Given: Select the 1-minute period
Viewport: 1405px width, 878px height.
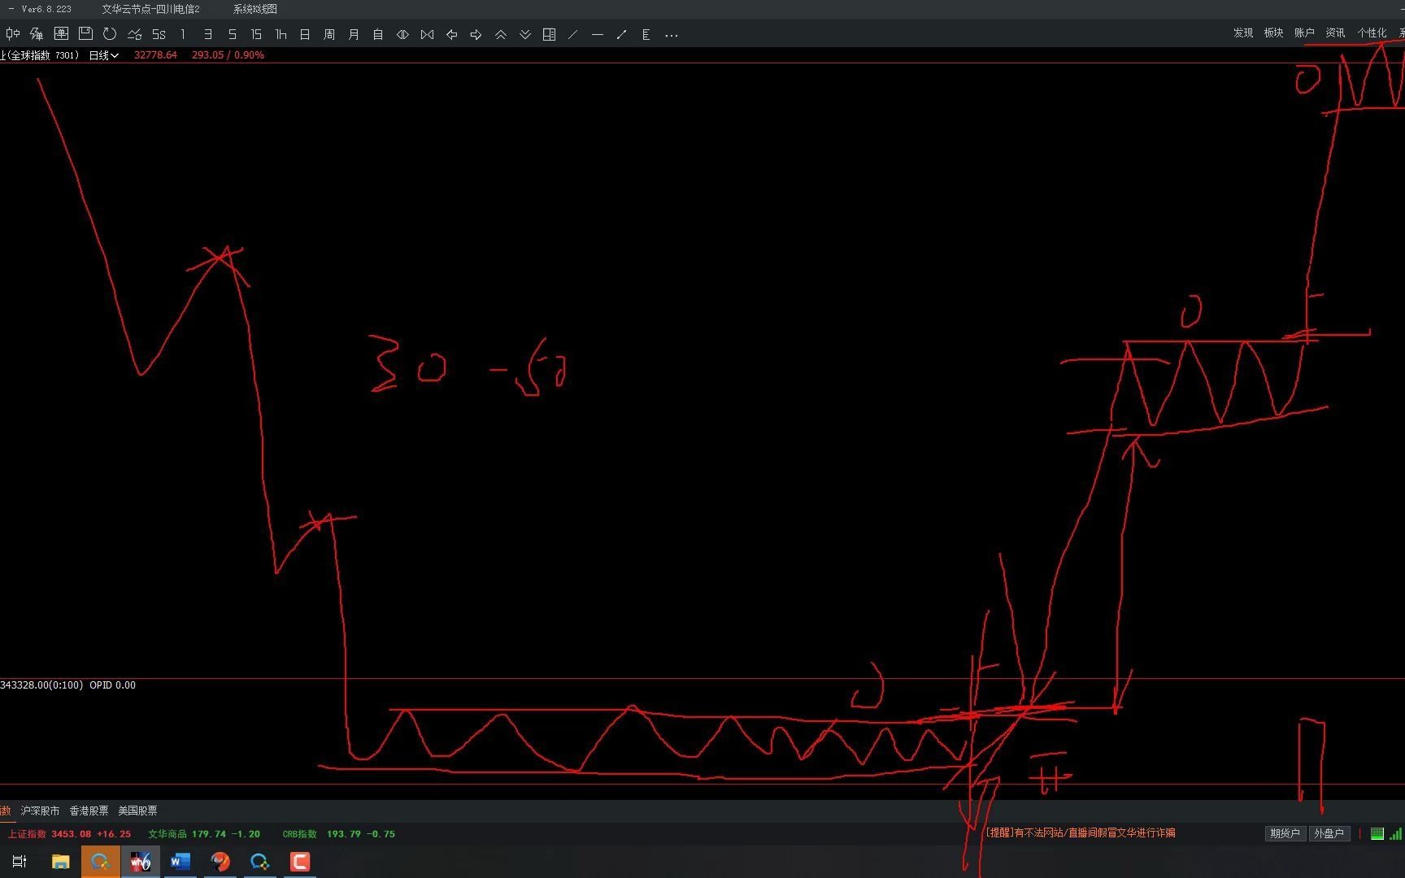Looking at the screenshot, I should (x=183, y=34).
